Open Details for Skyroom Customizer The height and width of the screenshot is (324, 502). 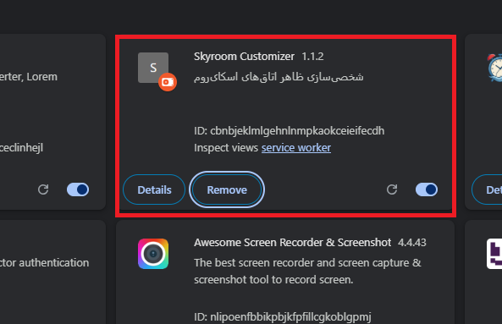tap(154, 189)
